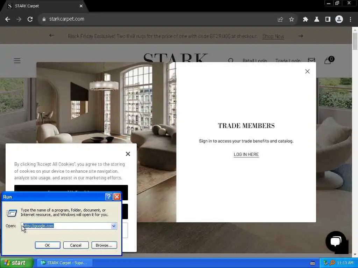Screen dimensions: 358x268
Task: Click the envelope contact icon
Action: 312,60
